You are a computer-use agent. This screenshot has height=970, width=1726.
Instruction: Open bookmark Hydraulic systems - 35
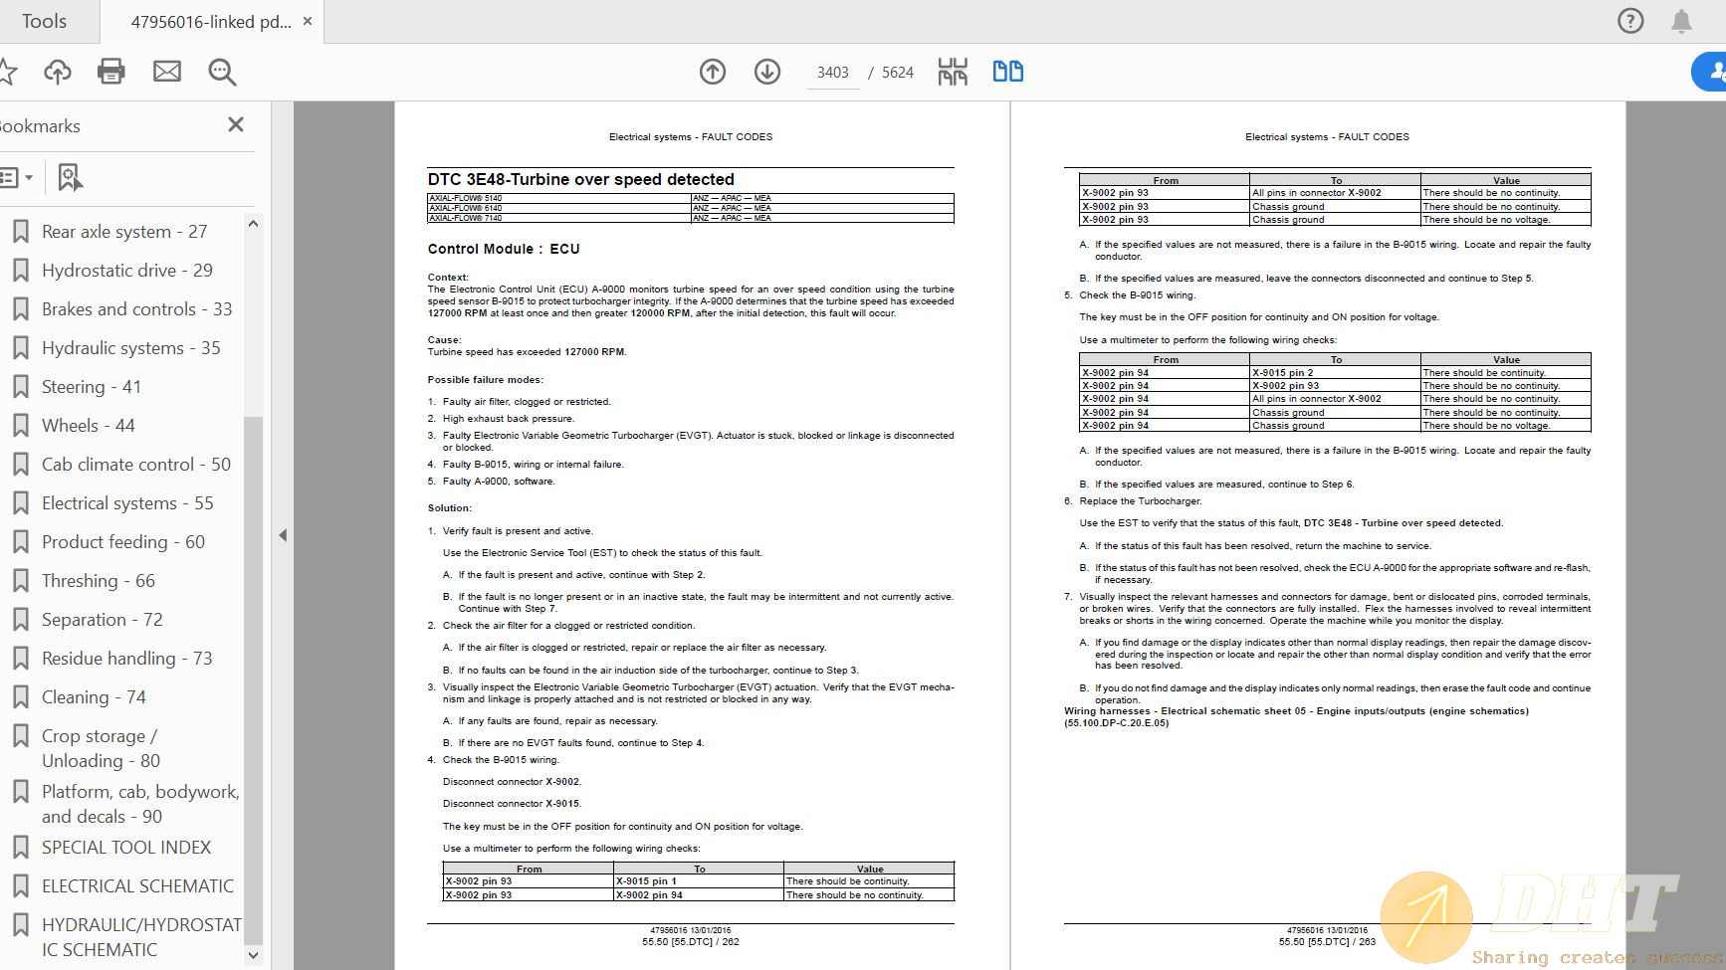(x=131, y=348)
